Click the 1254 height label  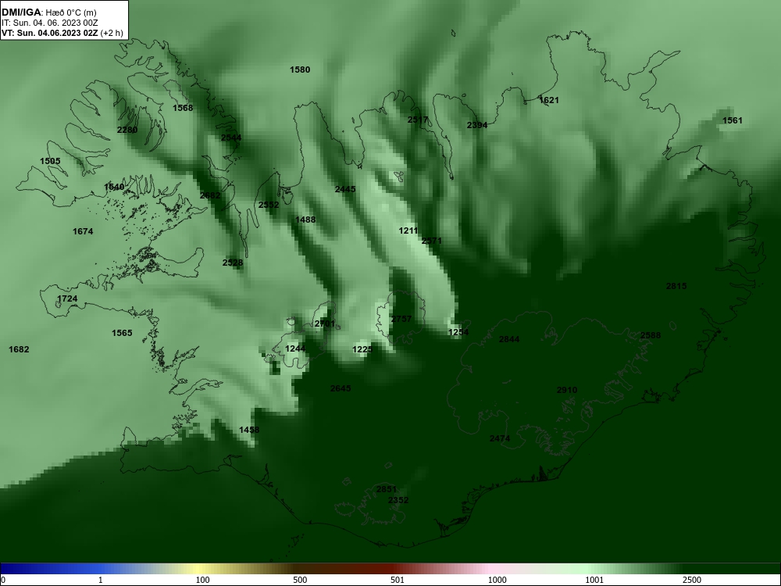point(458,332)
